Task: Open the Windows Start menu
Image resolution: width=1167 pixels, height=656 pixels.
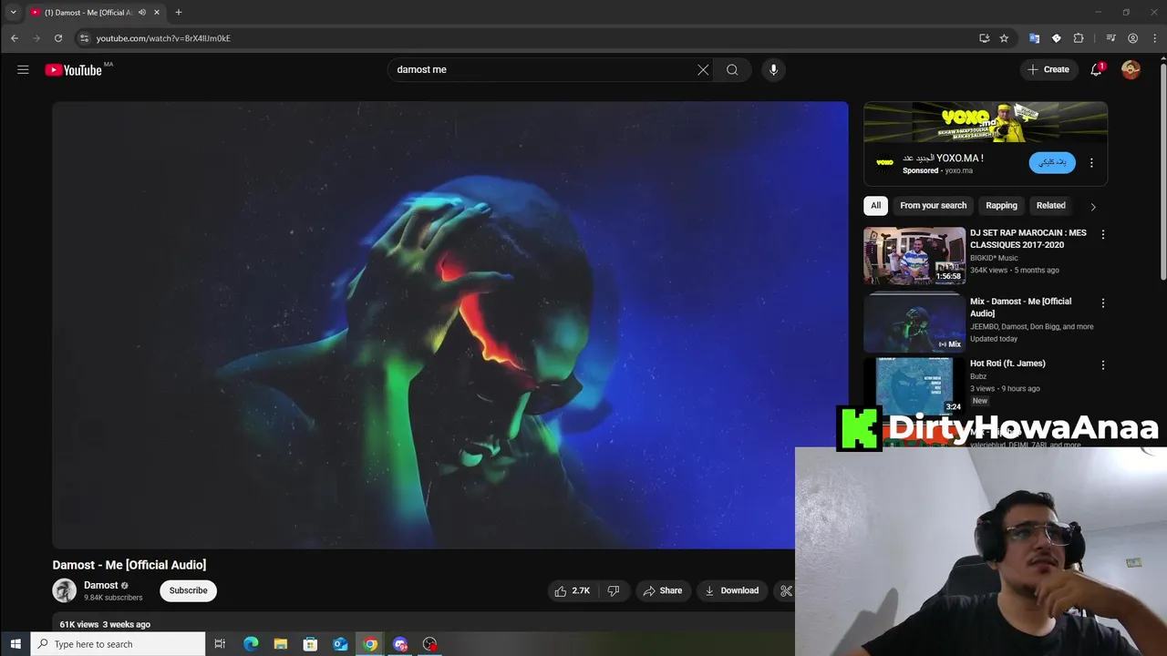Action: [15, 644]
